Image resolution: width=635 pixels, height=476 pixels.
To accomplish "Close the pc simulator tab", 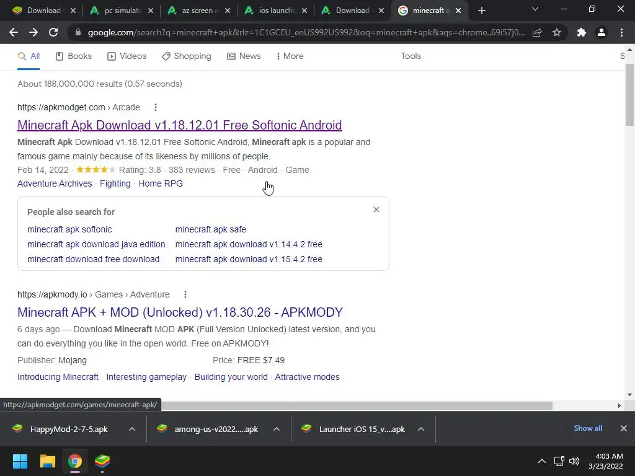I will [150, 11].
